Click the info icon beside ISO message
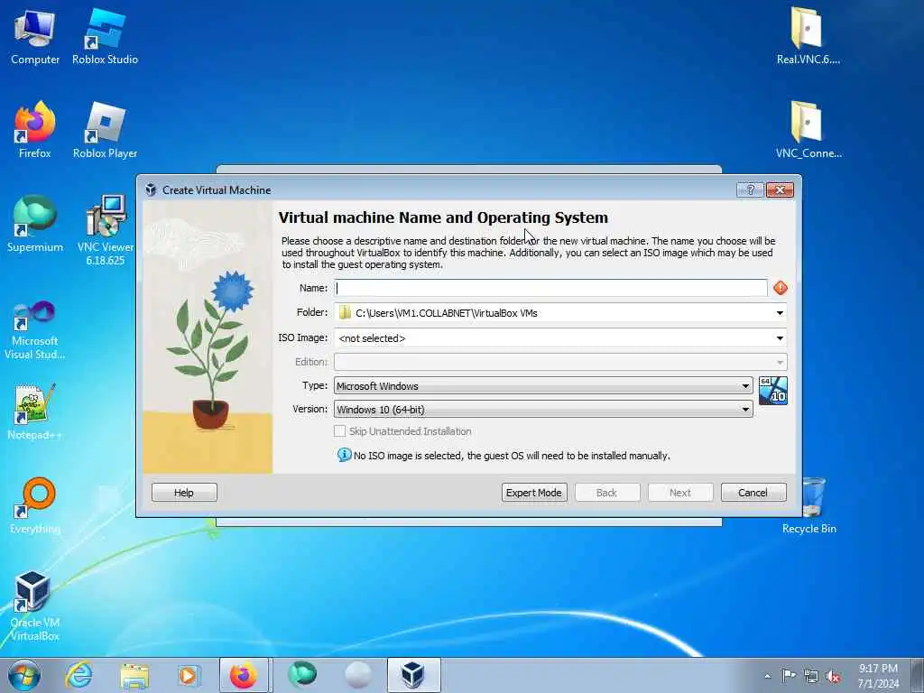924x693 pixels. [344, 455]
